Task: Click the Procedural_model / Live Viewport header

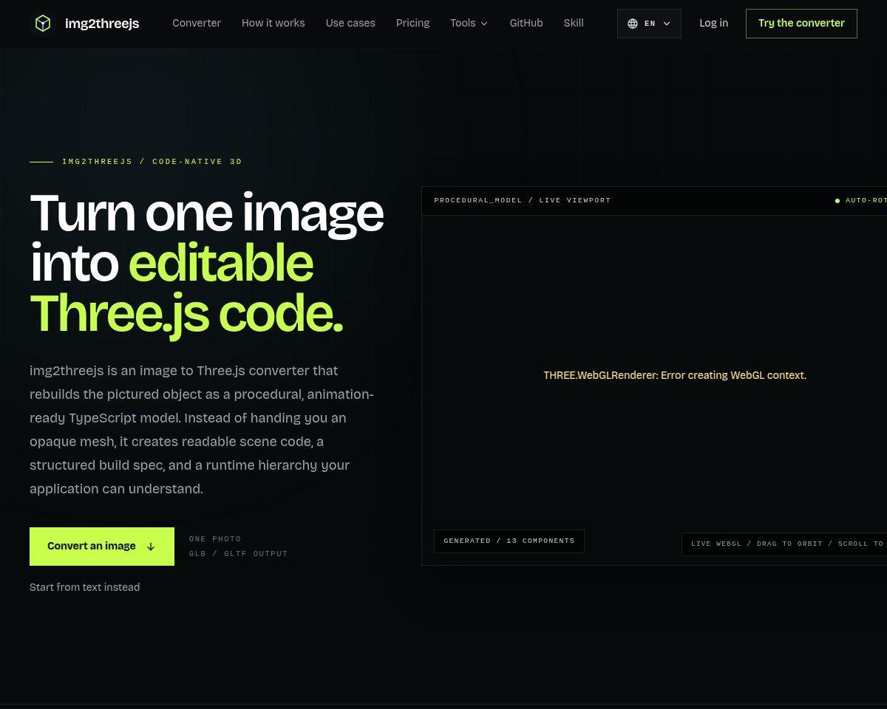Action: click(x=523, y=200)
